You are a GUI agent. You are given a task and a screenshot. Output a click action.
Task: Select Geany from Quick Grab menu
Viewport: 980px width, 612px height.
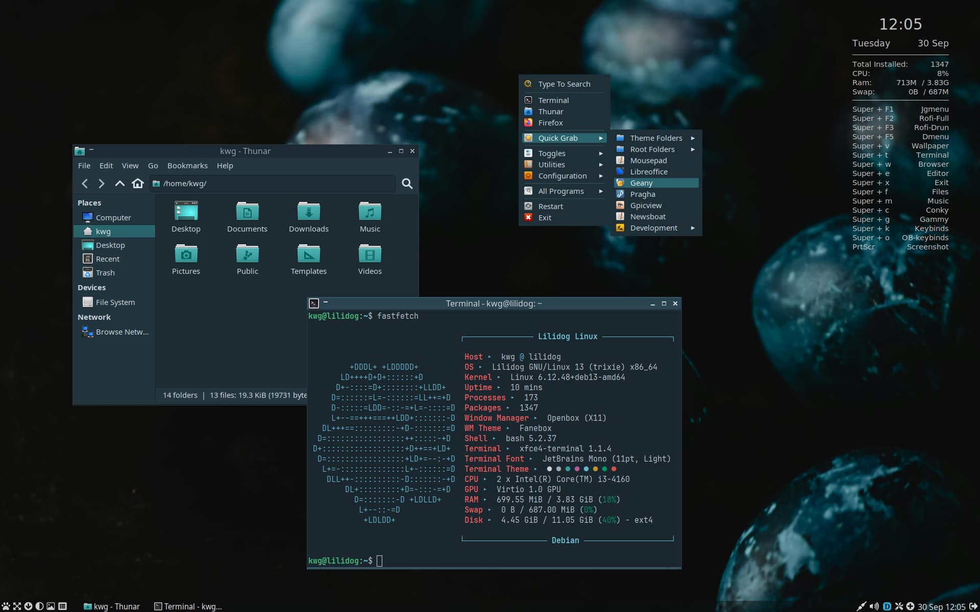(642, 183)
